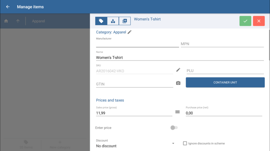
Task: Edit the Apparel category pencil icon
Action: click(x=129, y=32)
